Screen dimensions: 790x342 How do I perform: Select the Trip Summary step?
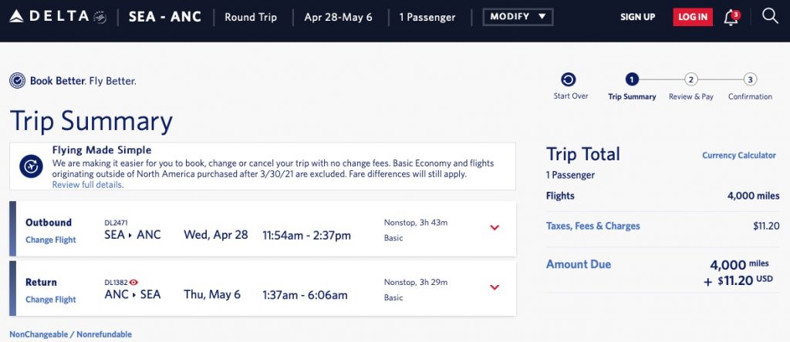click(632, 79)
